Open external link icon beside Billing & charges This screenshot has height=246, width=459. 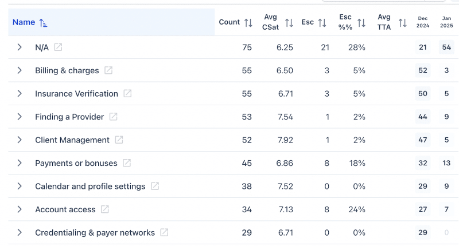[x=108, y=70]
